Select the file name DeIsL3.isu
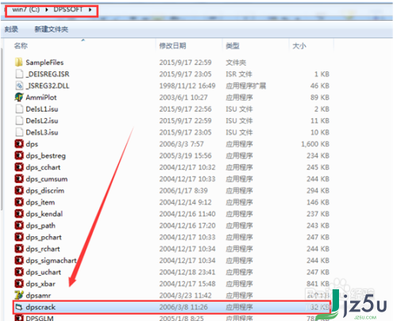This screenshot has height=321, width=397. 42,132
